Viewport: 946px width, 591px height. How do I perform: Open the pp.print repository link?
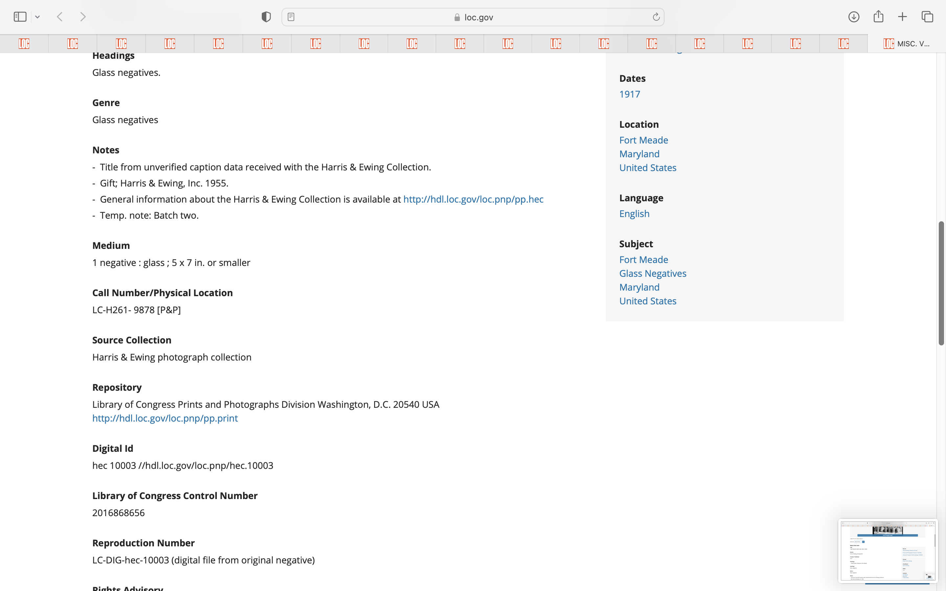point(165,418)
